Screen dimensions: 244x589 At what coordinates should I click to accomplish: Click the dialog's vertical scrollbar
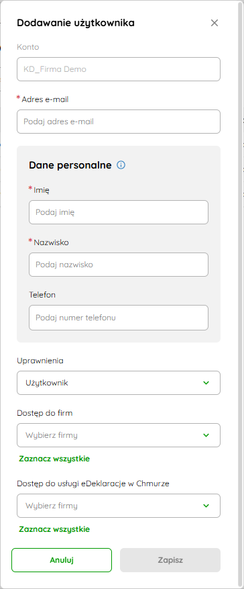(240, 293)
